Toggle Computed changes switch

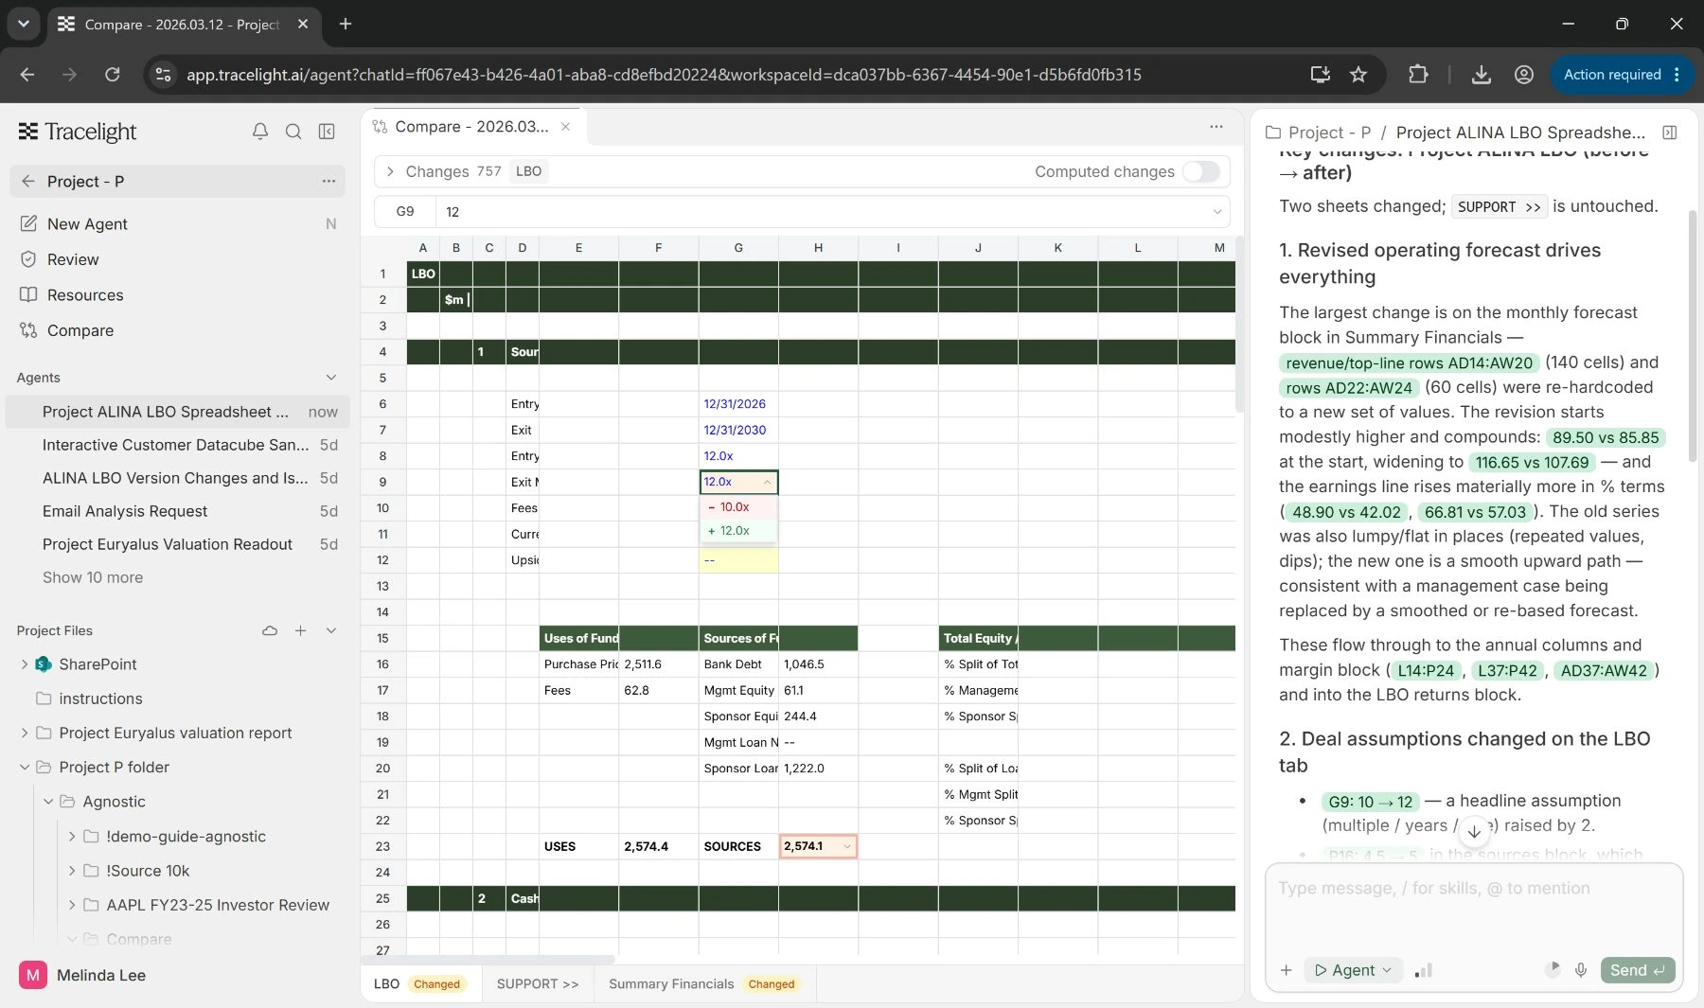(1201, 171)
